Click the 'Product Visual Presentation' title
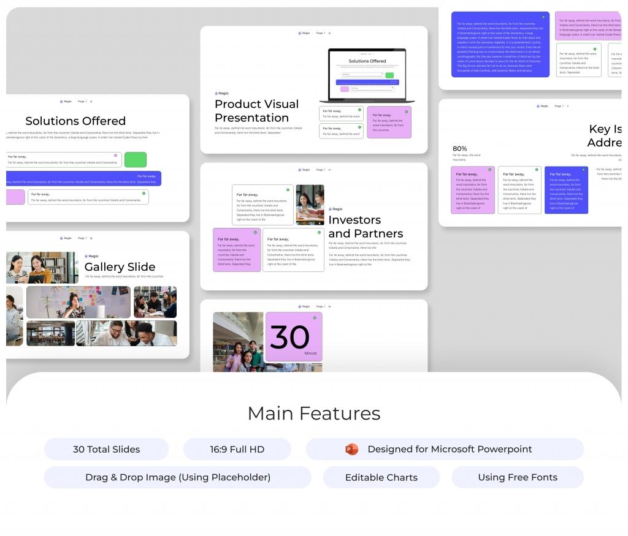This screenshot has width=628, height=536. (257, 111)
